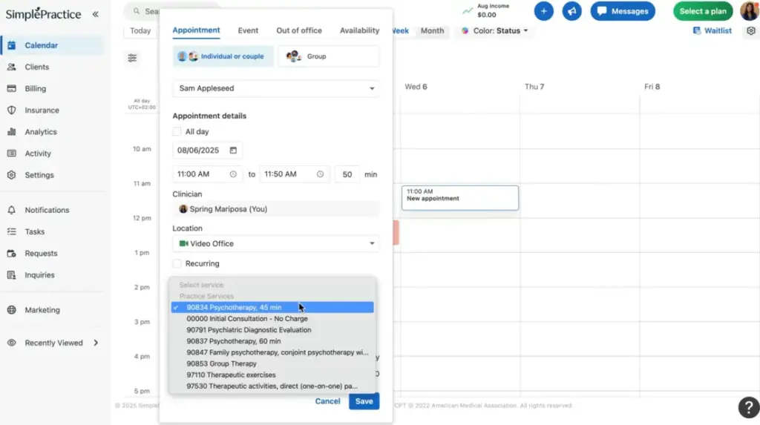This screenshot has height=425, width=760.
Task: Open the Color: Status dropdown
Action: pos(495,30)
